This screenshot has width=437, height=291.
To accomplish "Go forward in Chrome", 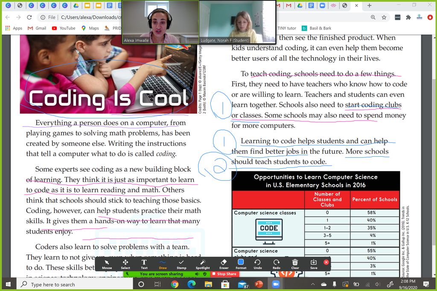I will tap(18, 17).
